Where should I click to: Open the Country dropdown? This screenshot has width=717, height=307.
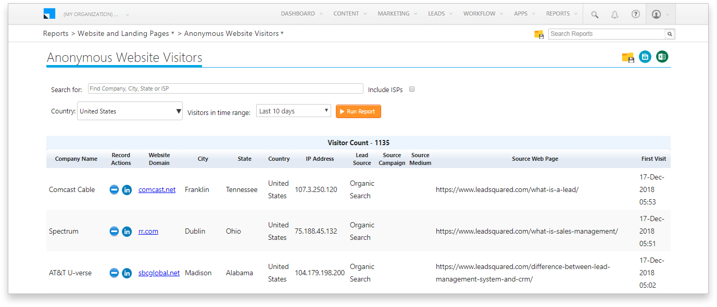pos(130,111)
